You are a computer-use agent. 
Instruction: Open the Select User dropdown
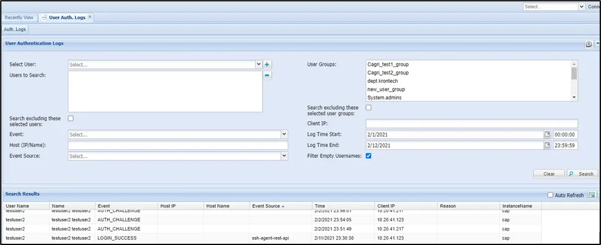coord(259,65)
